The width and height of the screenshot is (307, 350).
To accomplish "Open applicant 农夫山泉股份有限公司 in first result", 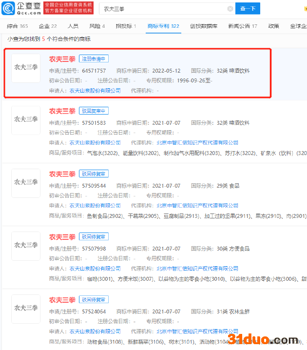I will tap(95, 91).
